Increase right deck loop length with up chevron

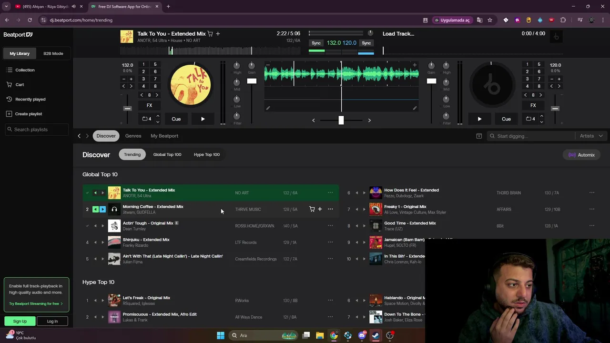[541, 116]
